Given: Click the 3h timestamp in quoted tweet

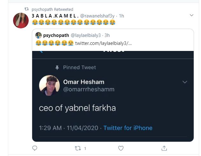Looking at the screenshot, I should point(107,35).
